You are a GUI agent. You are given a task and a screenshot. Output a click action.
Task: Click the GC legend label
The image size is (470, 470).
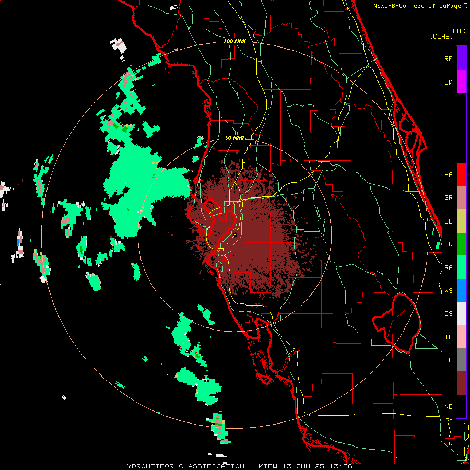[x=449, y=360]
